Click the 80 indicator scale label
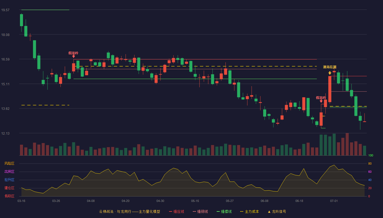Screen dimensions: 383x218 coord(370,163)
